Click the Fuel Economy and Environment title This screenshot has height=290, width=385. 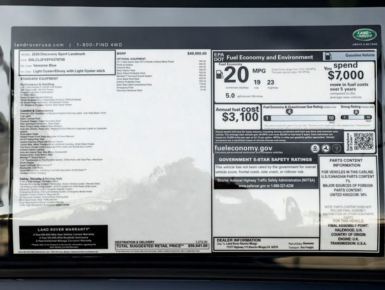[269, 57]
